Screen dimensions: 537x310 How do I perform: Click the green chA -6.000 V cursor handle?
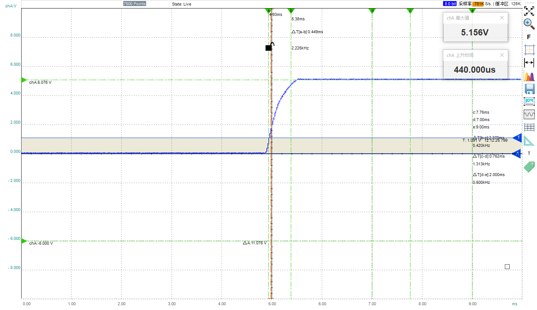pyautogui.click(x=24, y=241)
